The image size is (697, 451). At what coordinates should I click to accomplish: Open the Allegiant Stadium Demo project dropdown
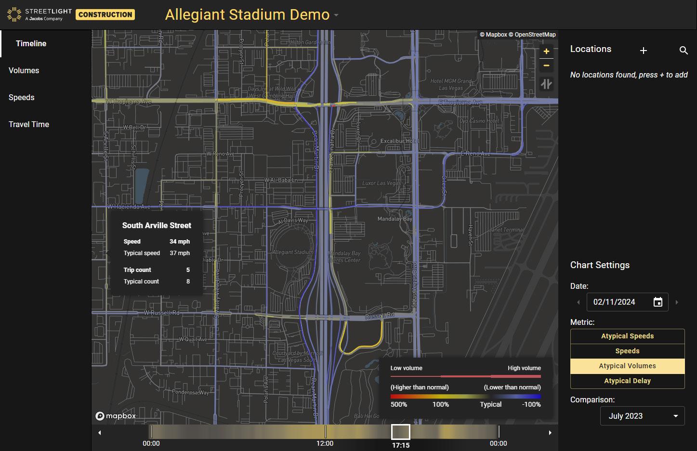(252, 15)
